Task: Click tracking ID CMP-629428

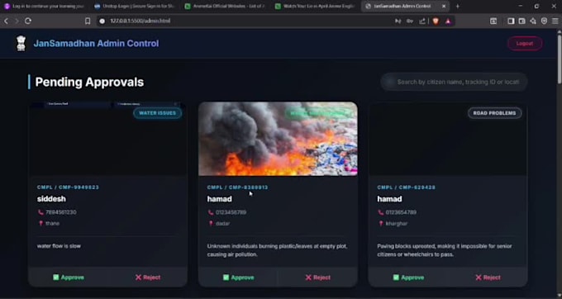Action: [x=417, y=187]
